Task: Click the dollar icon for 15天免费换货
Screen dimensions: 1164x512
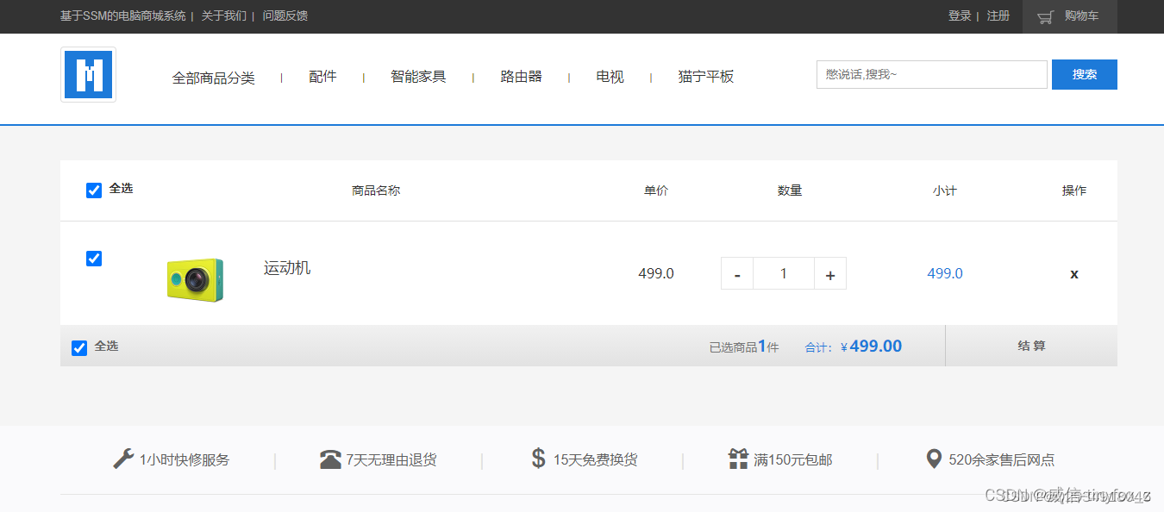Action: click(x=538, y=459)
